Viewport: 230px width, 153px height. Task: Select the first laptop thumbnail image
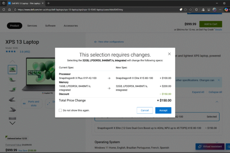point(13,69)
